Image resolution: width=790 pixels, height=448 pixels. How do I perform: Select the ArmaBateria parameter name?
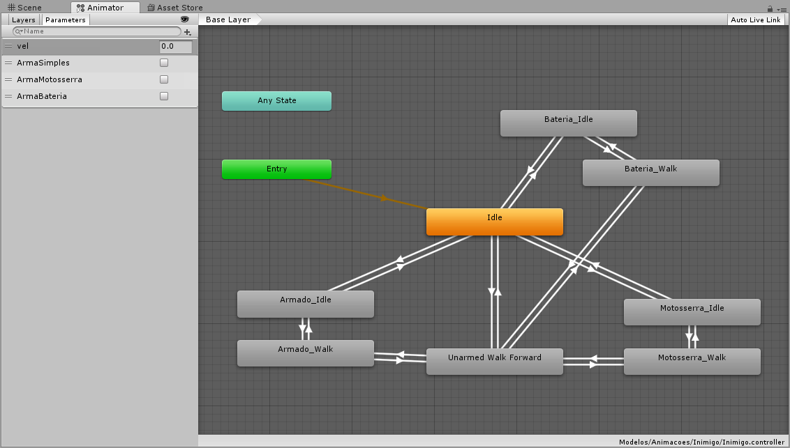42,96
